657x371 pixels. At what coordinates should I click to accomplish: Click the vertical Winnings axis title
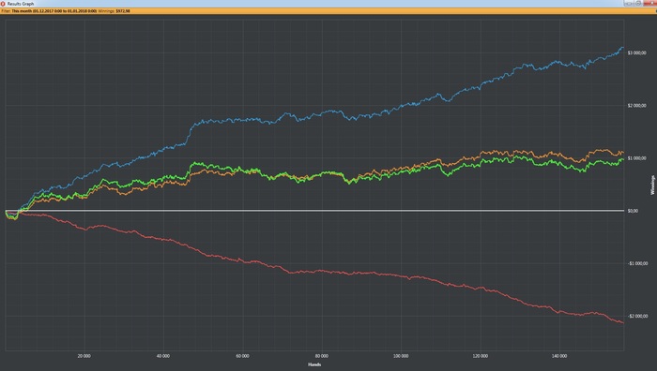point(652,185)
